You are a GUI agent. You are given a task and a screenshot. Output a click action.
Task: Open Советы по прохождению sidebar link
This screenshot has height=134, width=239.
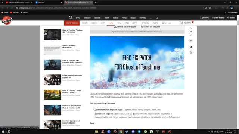[x=72, y=107]
